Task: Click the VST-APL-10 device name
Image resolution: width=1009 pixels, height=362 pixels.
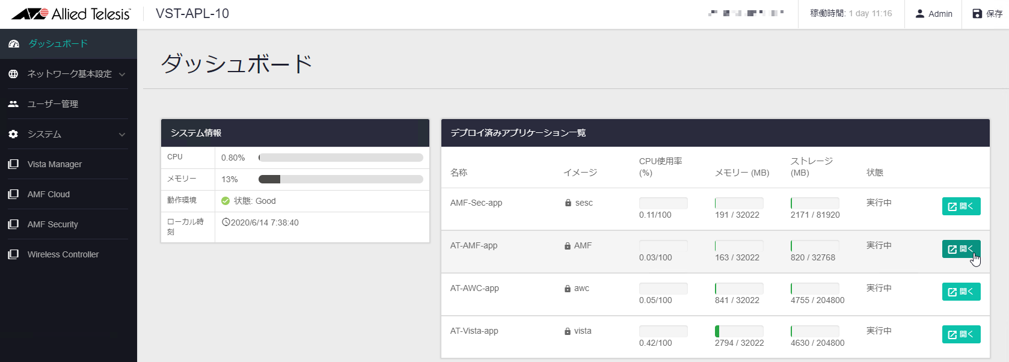Action: (x=192, y=14)
